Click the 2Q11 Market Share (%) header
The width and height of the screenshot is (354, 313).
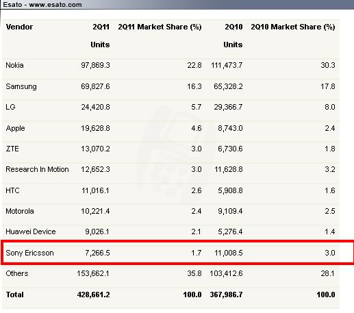point(160,27)
